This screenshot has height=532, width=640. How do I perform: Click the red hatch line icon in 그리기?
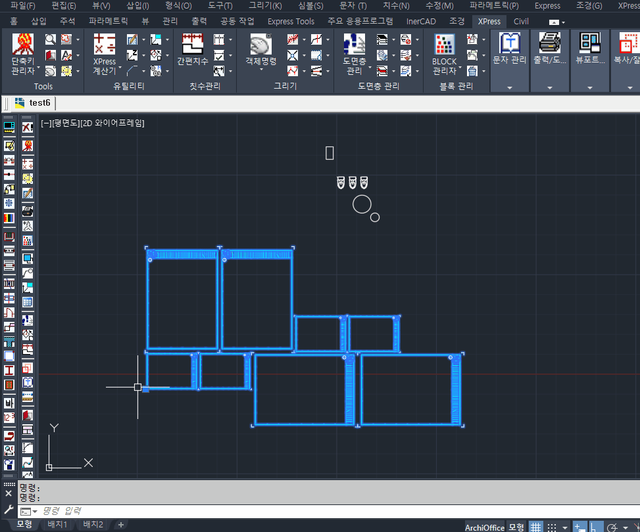click(x=292, y=39)
